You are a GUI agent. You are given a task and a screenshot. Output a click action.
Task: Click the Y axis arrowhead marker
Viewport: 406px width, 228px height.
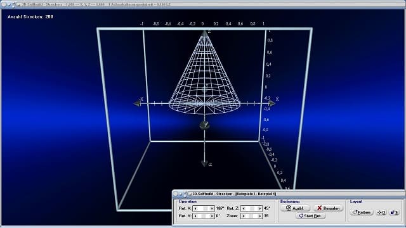[x=205, y=125]
